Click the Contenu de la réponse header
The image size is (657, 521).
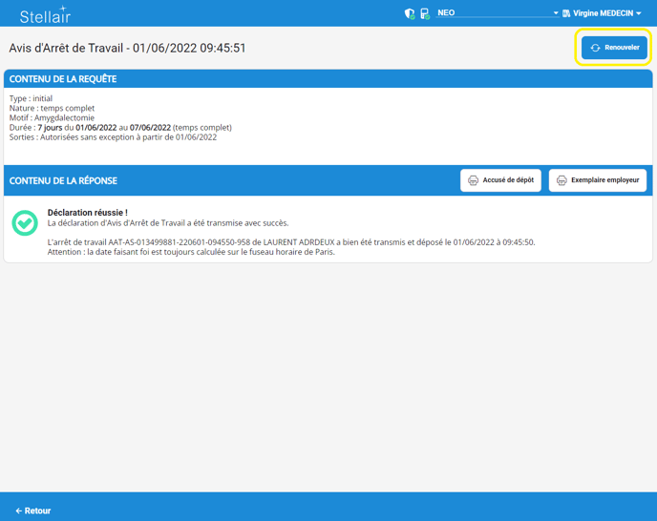63,180
